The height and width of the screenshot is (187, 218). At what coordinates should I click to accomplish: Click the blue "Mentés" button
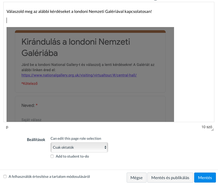[205, 178]
